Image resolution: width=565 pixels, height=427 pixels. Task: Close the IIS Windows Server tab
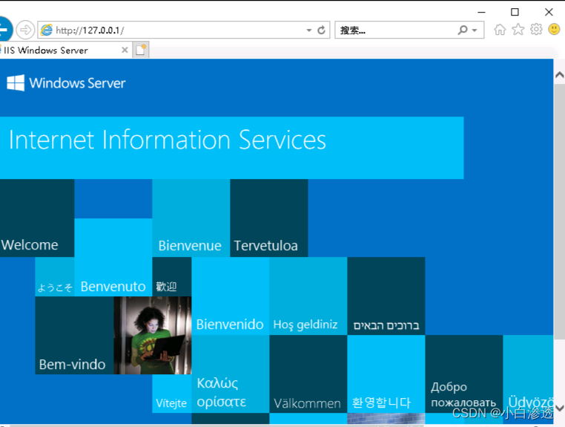[x=125, y=50]
